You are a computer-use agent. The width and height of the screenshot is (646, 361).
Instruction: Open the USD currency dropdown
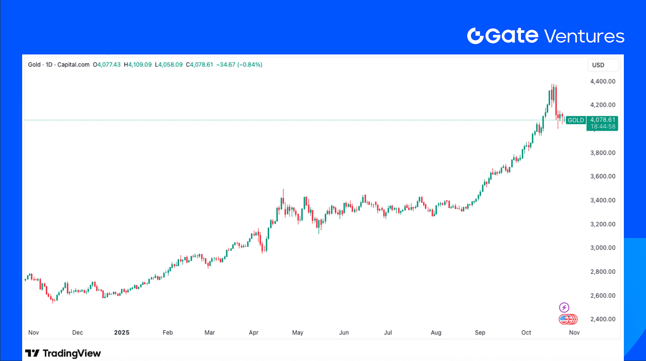coord(603,65)
